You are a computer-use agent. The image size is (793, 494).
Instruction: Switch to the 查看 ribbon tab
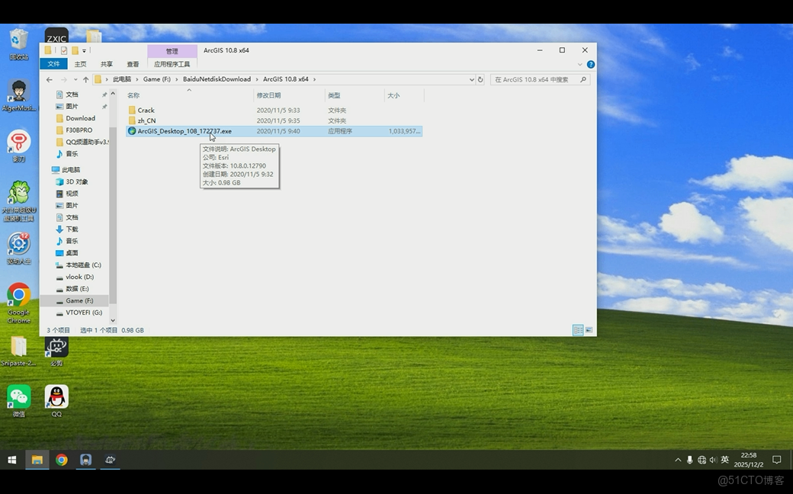[133, 64]
